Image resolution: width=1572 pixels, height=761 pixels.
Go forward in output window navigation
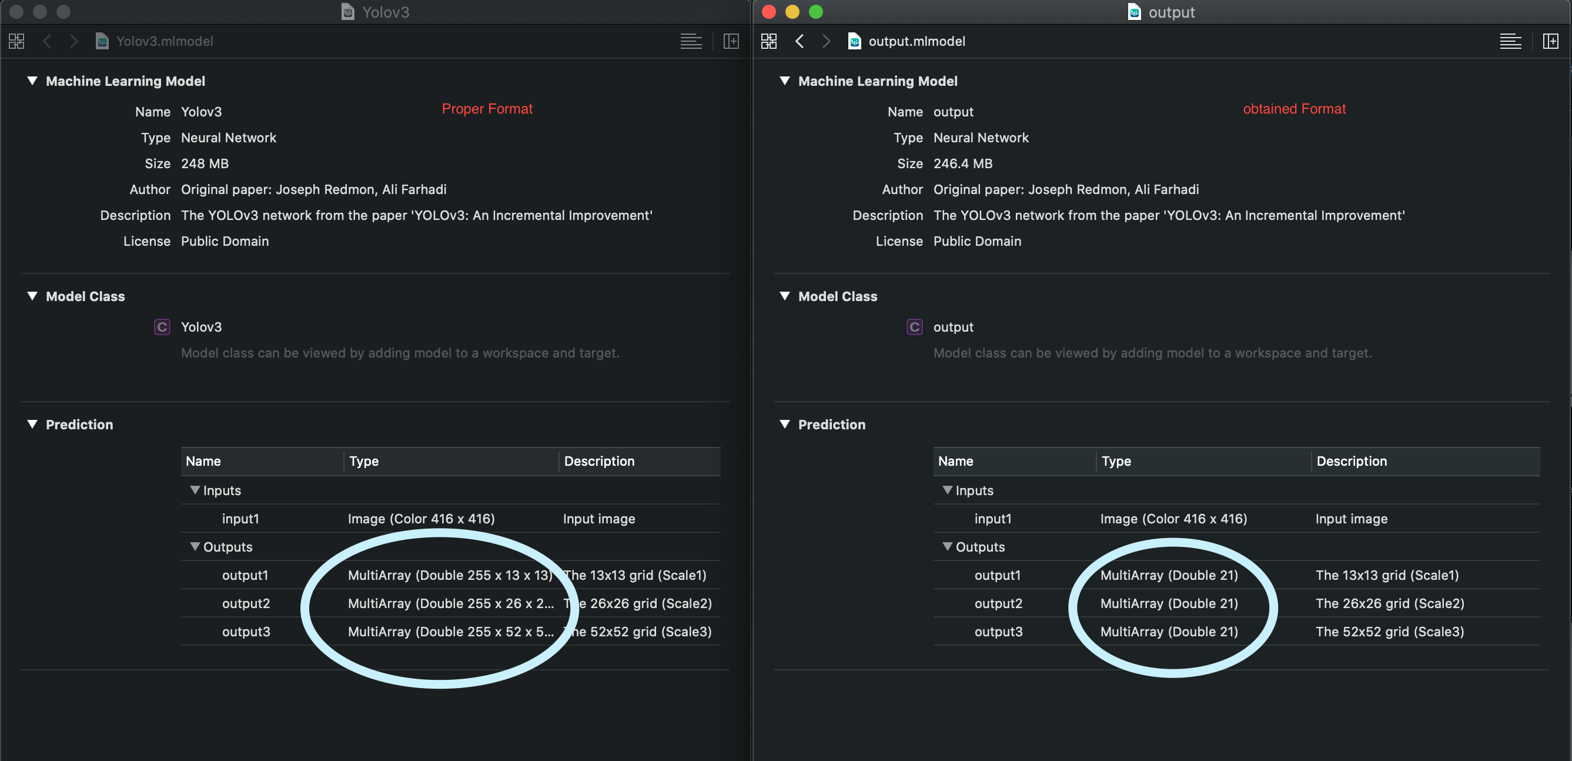click(827, 42)
